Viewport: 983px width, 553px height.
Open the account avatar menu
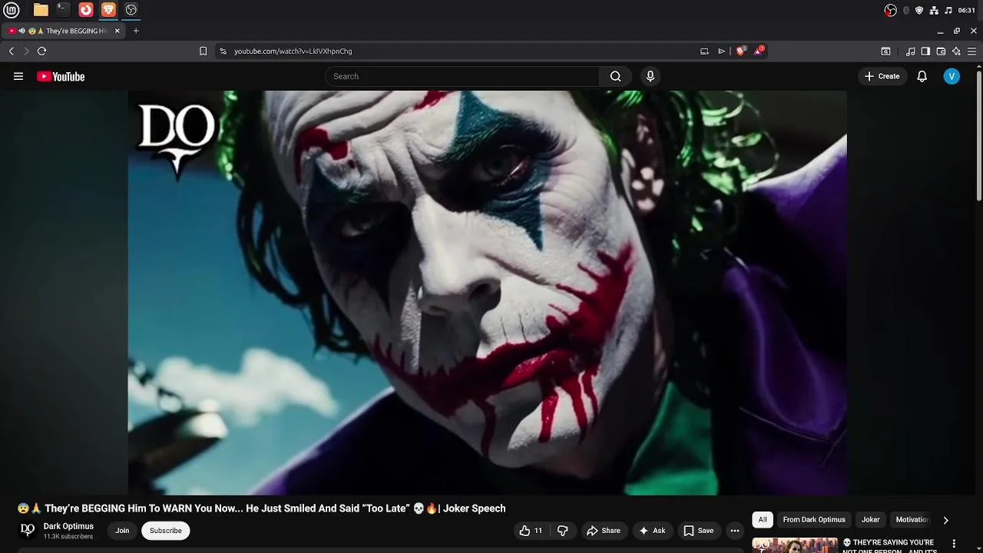pos(952,76)
